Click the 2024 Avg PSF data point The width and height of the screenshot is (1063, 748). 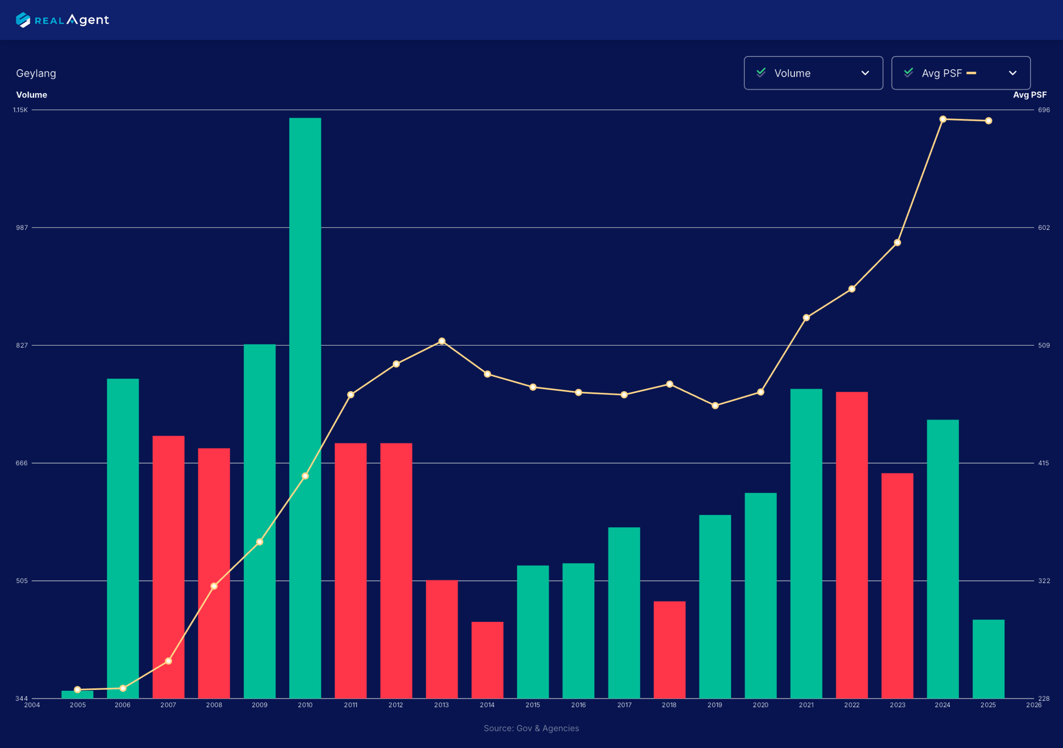tap(943, 119)
